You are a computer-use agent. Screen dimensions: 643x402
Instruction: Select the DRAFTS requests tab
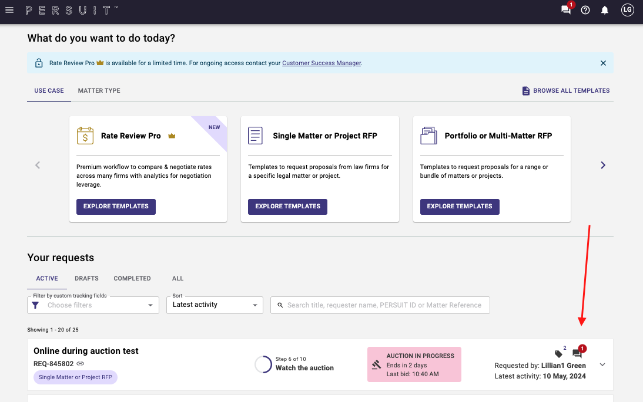coord(86,278)
